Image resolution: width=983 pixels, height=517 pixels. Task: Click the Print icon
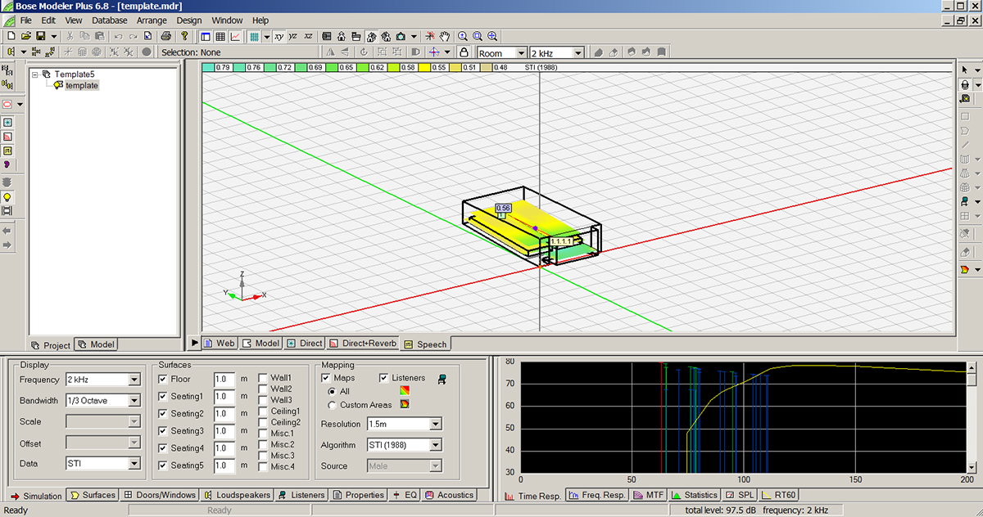[165, 36]
